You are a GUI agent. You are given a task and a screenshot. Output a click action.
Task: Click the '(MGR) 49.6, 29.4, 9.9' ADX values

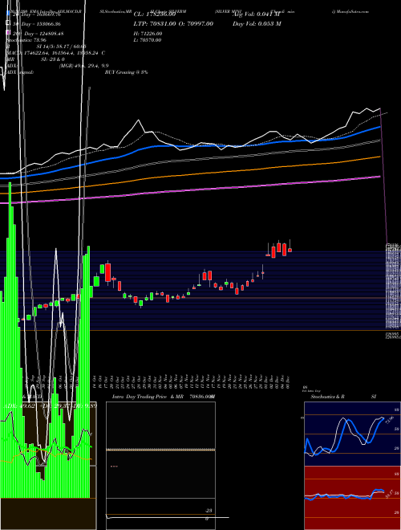83,66
